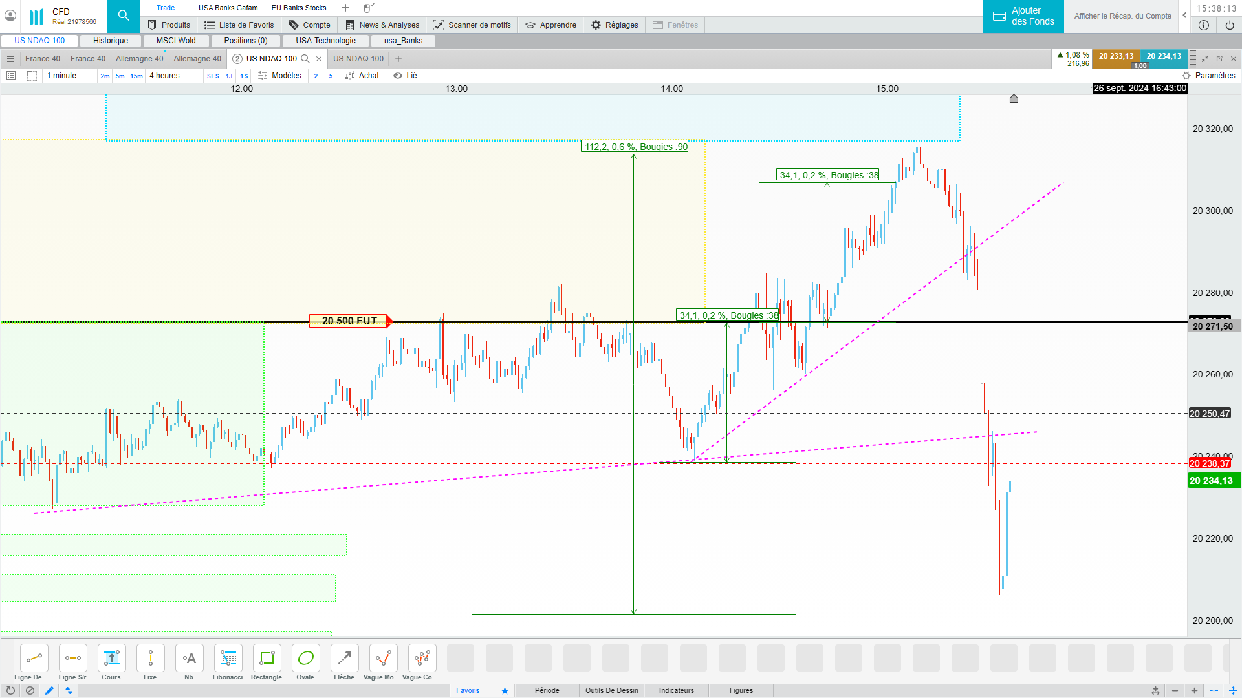Select the Fibonacci drawing tool

(228, 659)
